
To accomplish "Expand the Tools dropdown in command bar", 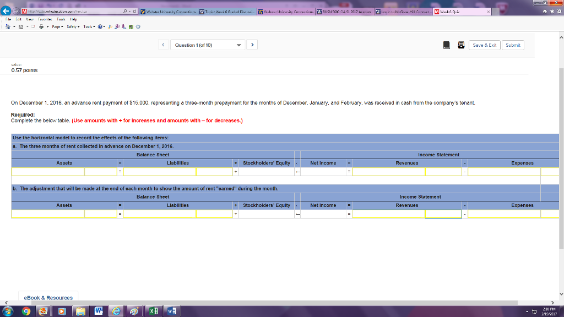I will 89,26.
